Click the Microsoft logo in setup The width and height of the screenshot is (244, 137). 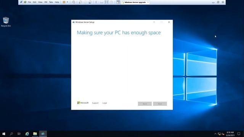83,103
